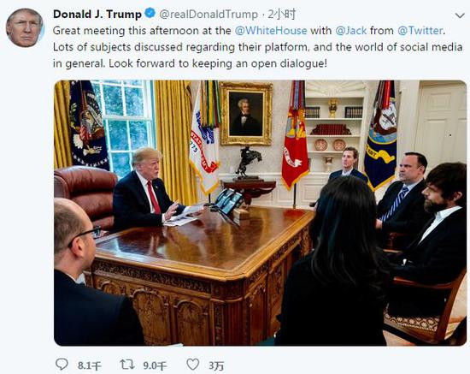Click the blue verified badge
The image size is (470, 374).
point(150,14)
